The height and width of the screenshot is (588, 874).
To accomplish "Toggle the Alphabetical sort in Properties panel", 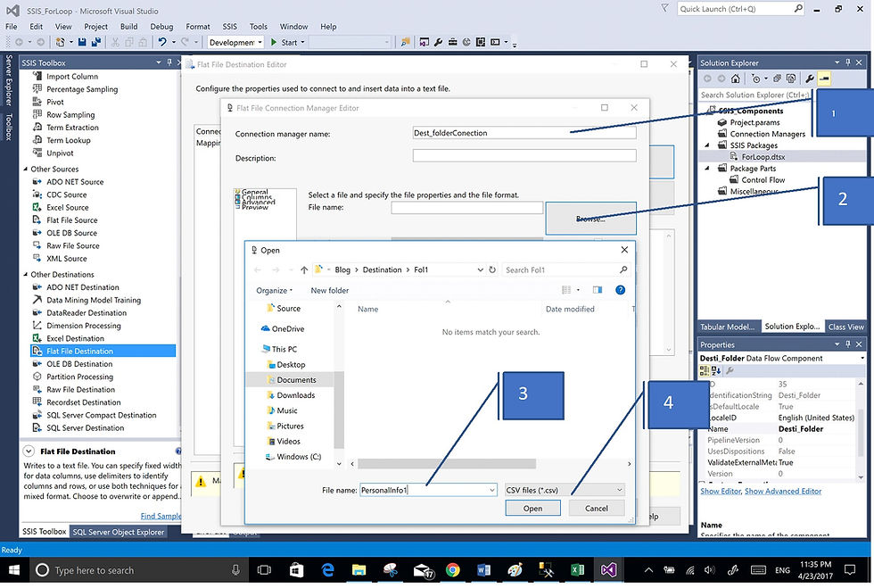I will pyautogui.click(x=716, y=370).
